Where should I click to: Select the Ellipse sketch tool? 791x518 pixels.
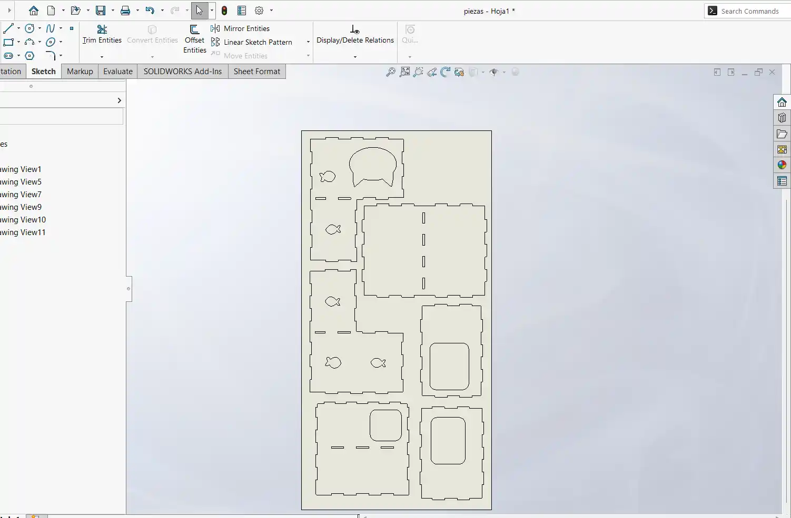(x=51, y=42)
